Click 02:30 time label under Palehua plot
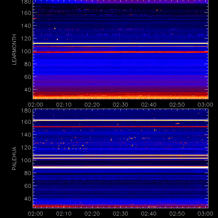The height and width of the screenshot is (218, 218). (x=120, y=214)
